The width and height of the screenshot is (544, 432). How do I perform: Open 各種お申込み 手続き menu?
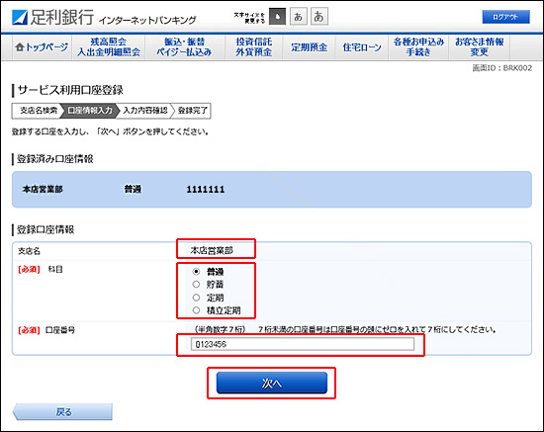[x=418, y=47]
